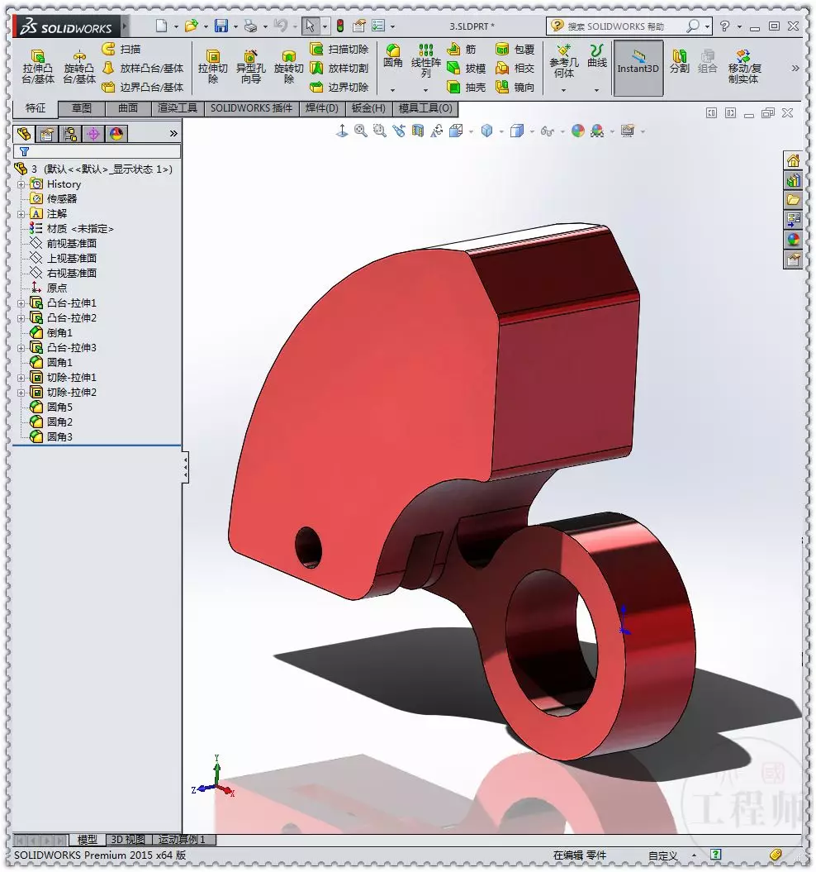Viewport: 816px width, 872px height.
Task: Click the Appearances color ball in the task pane
Action: [793, 240]
